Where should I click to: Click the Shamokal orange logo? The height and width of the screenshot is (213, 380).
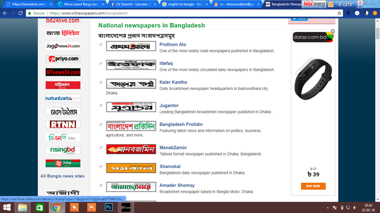(x=131, y=168)
